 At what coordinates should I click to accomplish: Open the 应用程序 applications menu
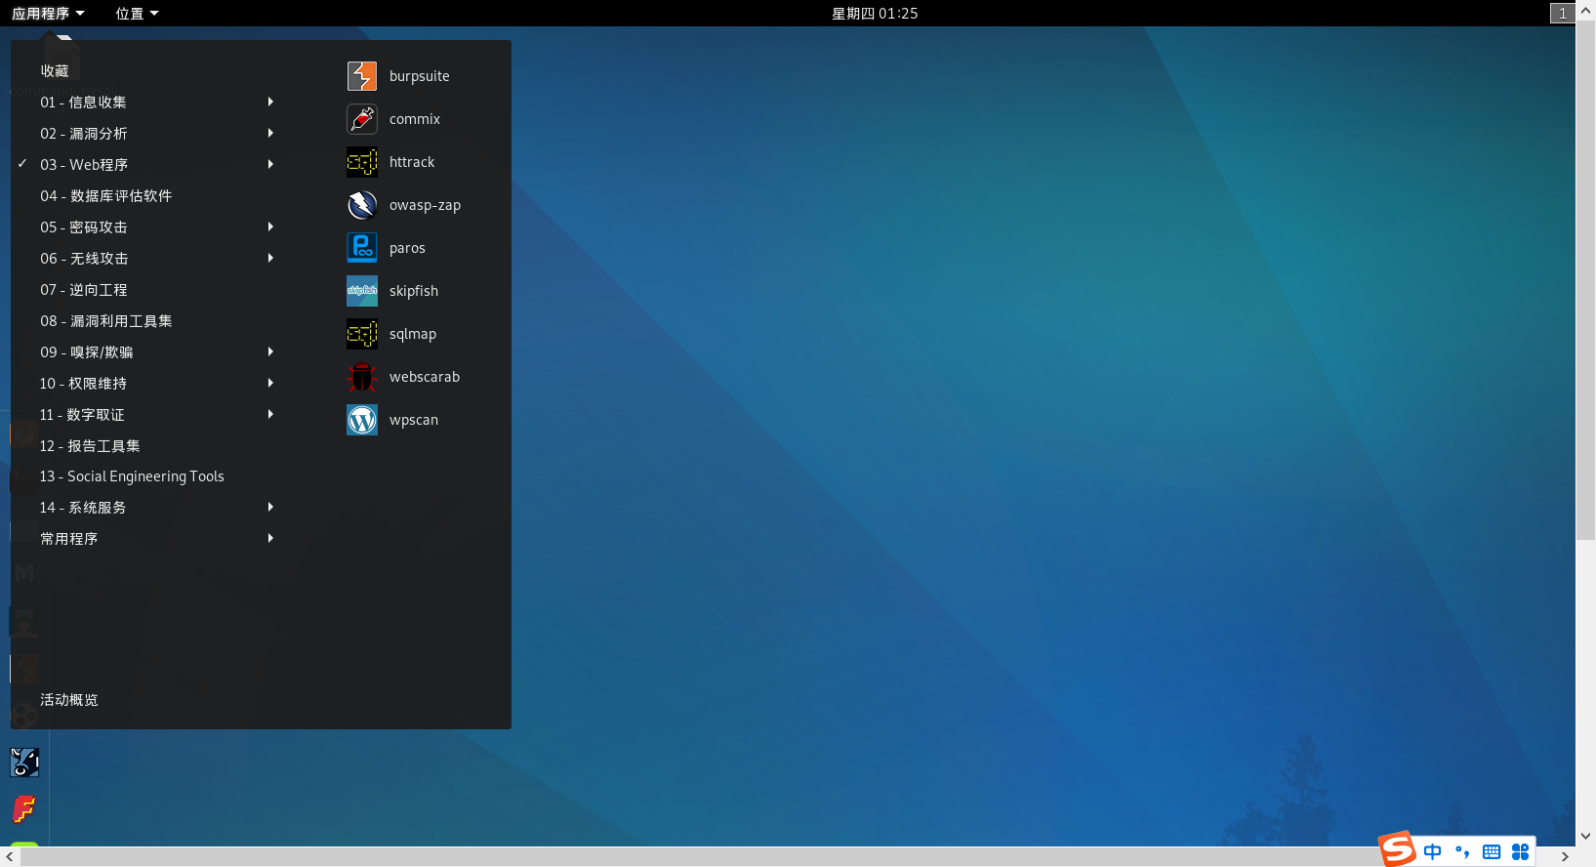[48, 13]
